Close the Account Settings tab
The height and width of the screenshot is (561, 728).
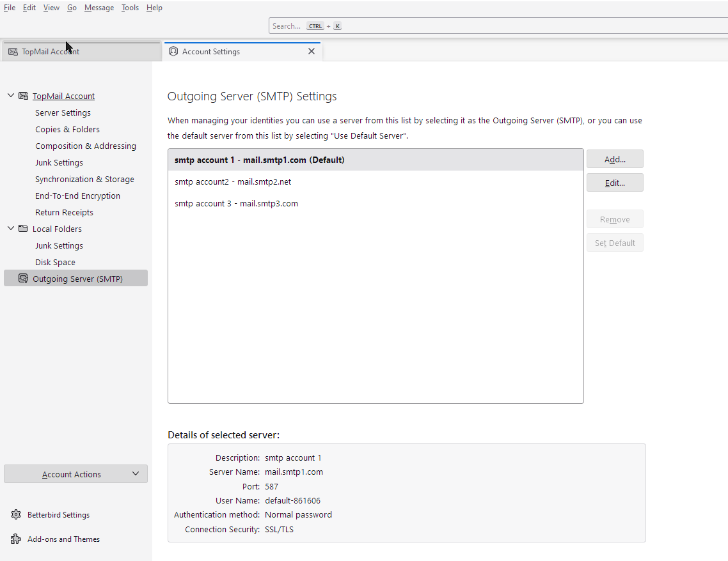[312, 52]
